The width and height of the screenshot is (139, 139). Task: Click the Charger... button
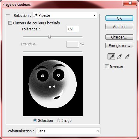click(x=119, y=37)
